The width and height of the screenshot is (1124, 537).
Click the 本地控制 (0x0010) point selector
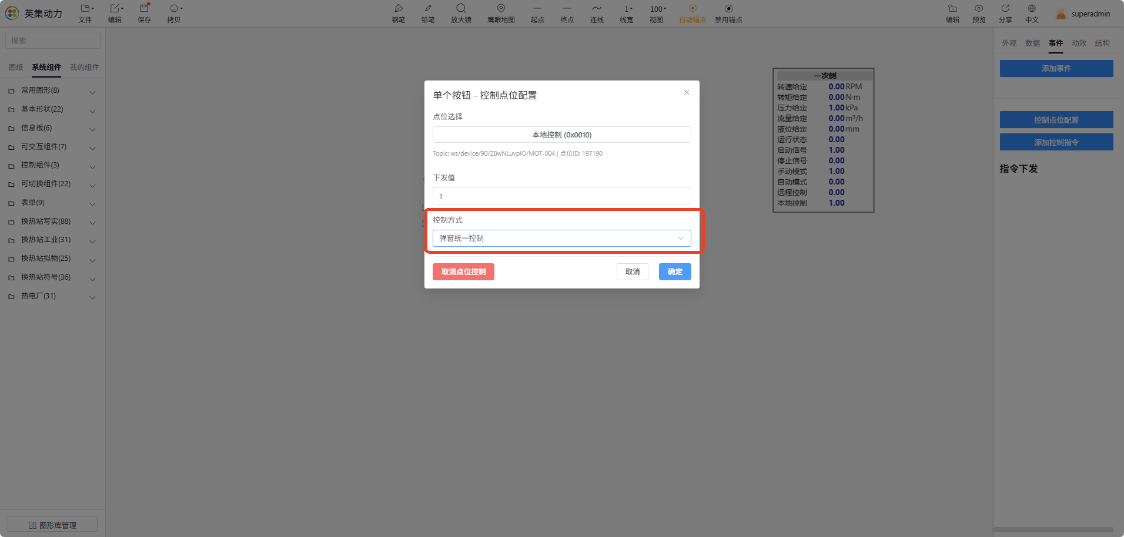click(562, 135)
